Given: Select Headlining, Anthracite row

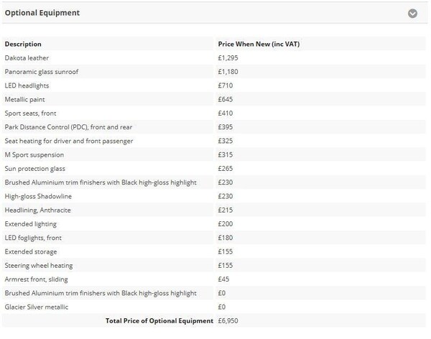Looking at the screenshot, I should 37,210.
